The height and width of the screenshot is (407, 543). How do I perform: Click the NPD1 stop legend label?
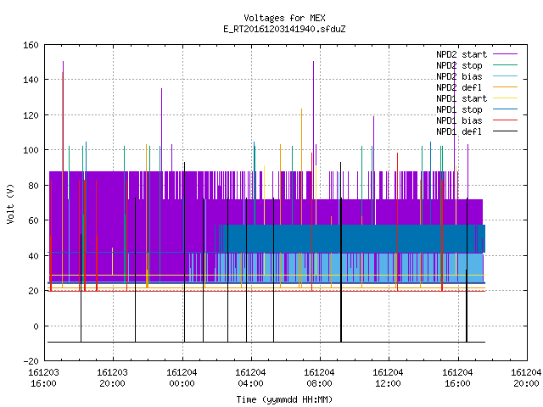click(x=459, y=109)
